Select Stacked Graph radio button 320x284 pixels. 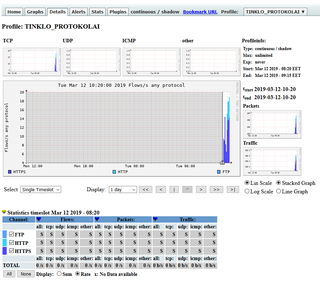coord(279,183)
